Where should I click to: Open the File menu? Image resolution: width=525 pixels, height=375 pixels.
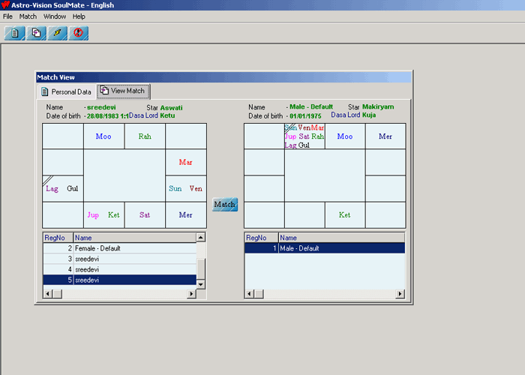pyautogui.click(x=7, y=16)
